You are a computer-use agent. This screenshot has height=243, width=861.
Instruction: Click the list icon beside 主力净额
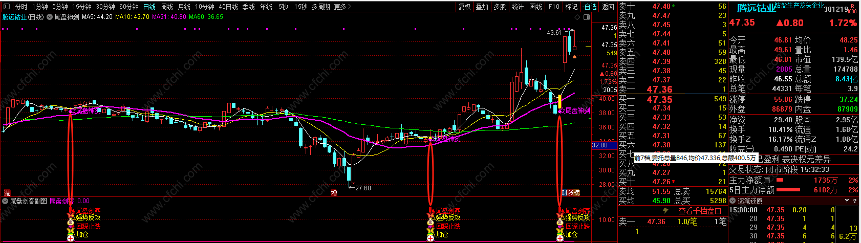click(766, 180)
